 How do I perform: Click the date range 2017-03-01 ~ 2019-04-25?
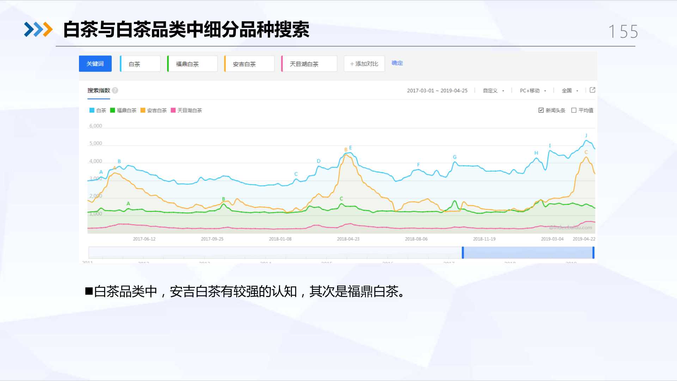click(x=437, y=91)
